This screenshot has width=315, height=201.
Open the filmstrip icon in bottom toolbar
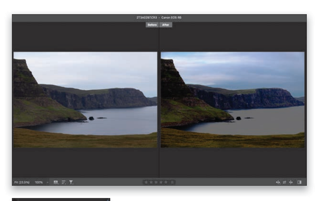[x=56, y=182]
